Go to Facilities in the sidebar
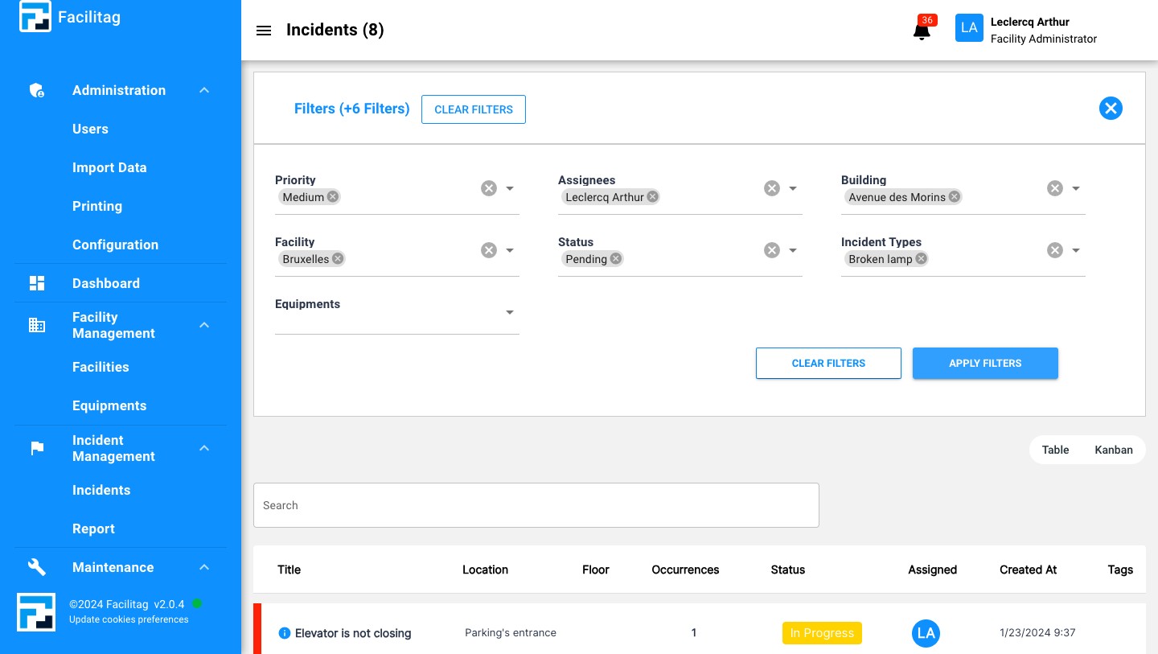 pos(101,367)
